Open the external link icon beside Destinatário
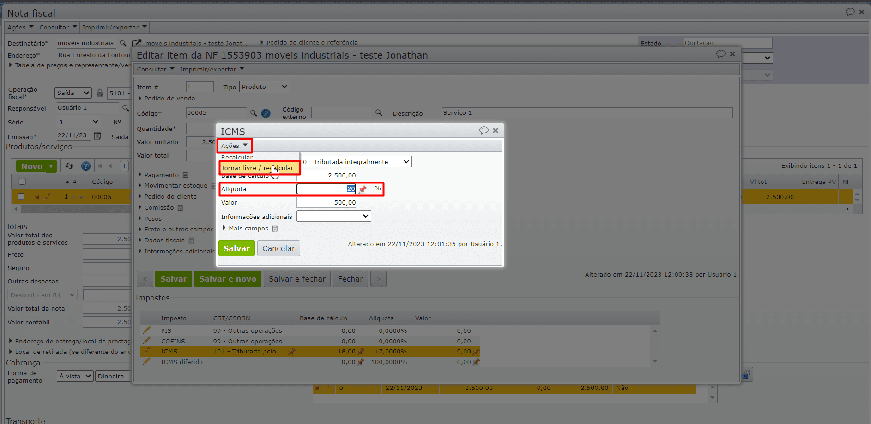Viewport: 871px width, 424px height. pyautogui.click(x=137, y=43)
